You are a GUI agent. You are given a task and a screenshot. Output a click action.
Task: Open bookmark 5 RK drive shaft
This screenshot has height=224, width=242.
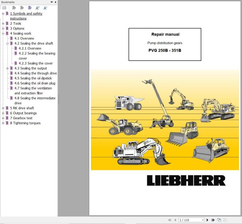click(22, 108)
